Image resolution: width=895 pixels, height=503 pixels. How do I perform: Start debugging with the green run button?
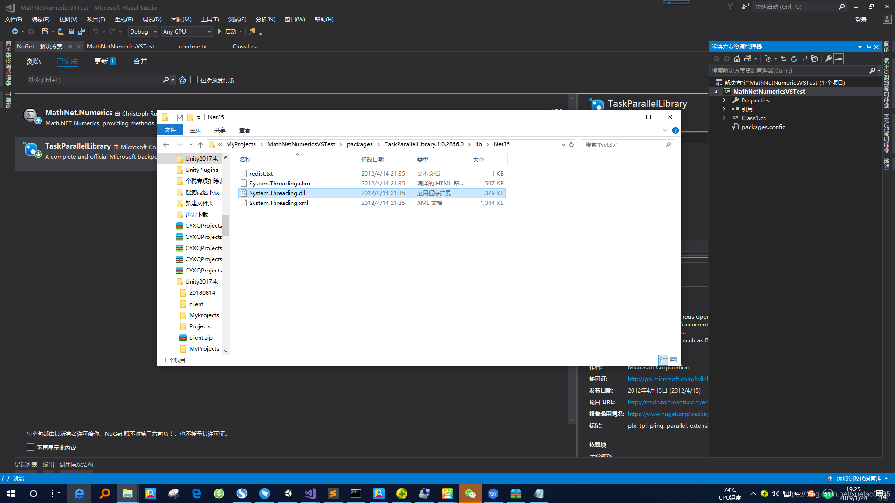point(219,31)
